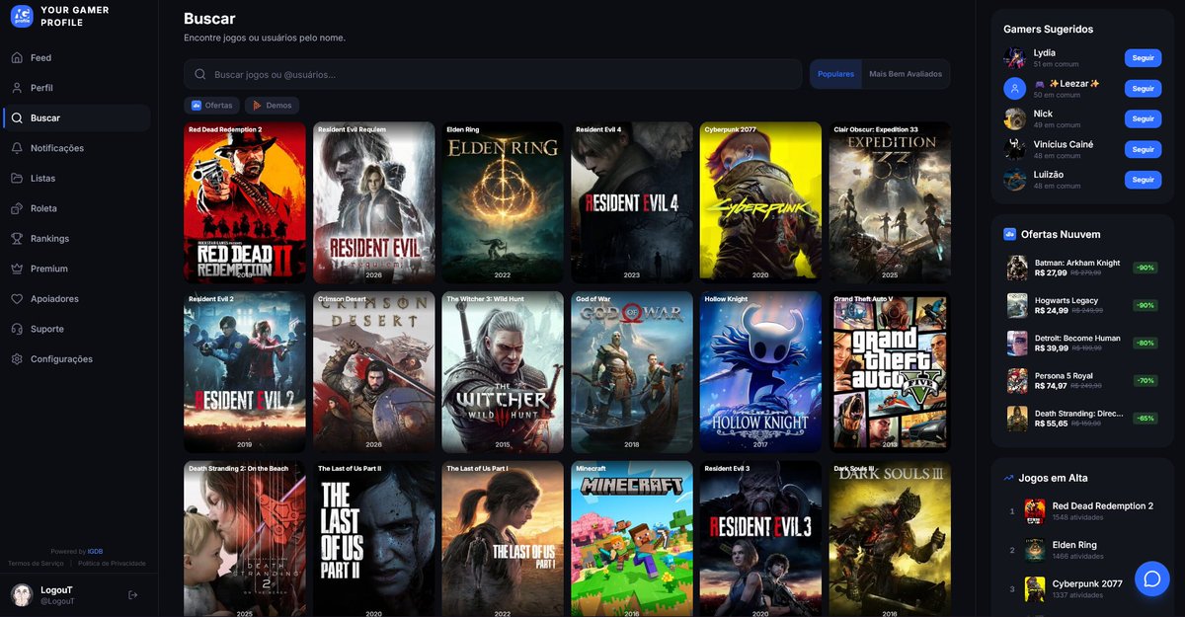
Task: Open Red Dead Redemption 2 in Jogos em Alta
Action: point(1082,510)
